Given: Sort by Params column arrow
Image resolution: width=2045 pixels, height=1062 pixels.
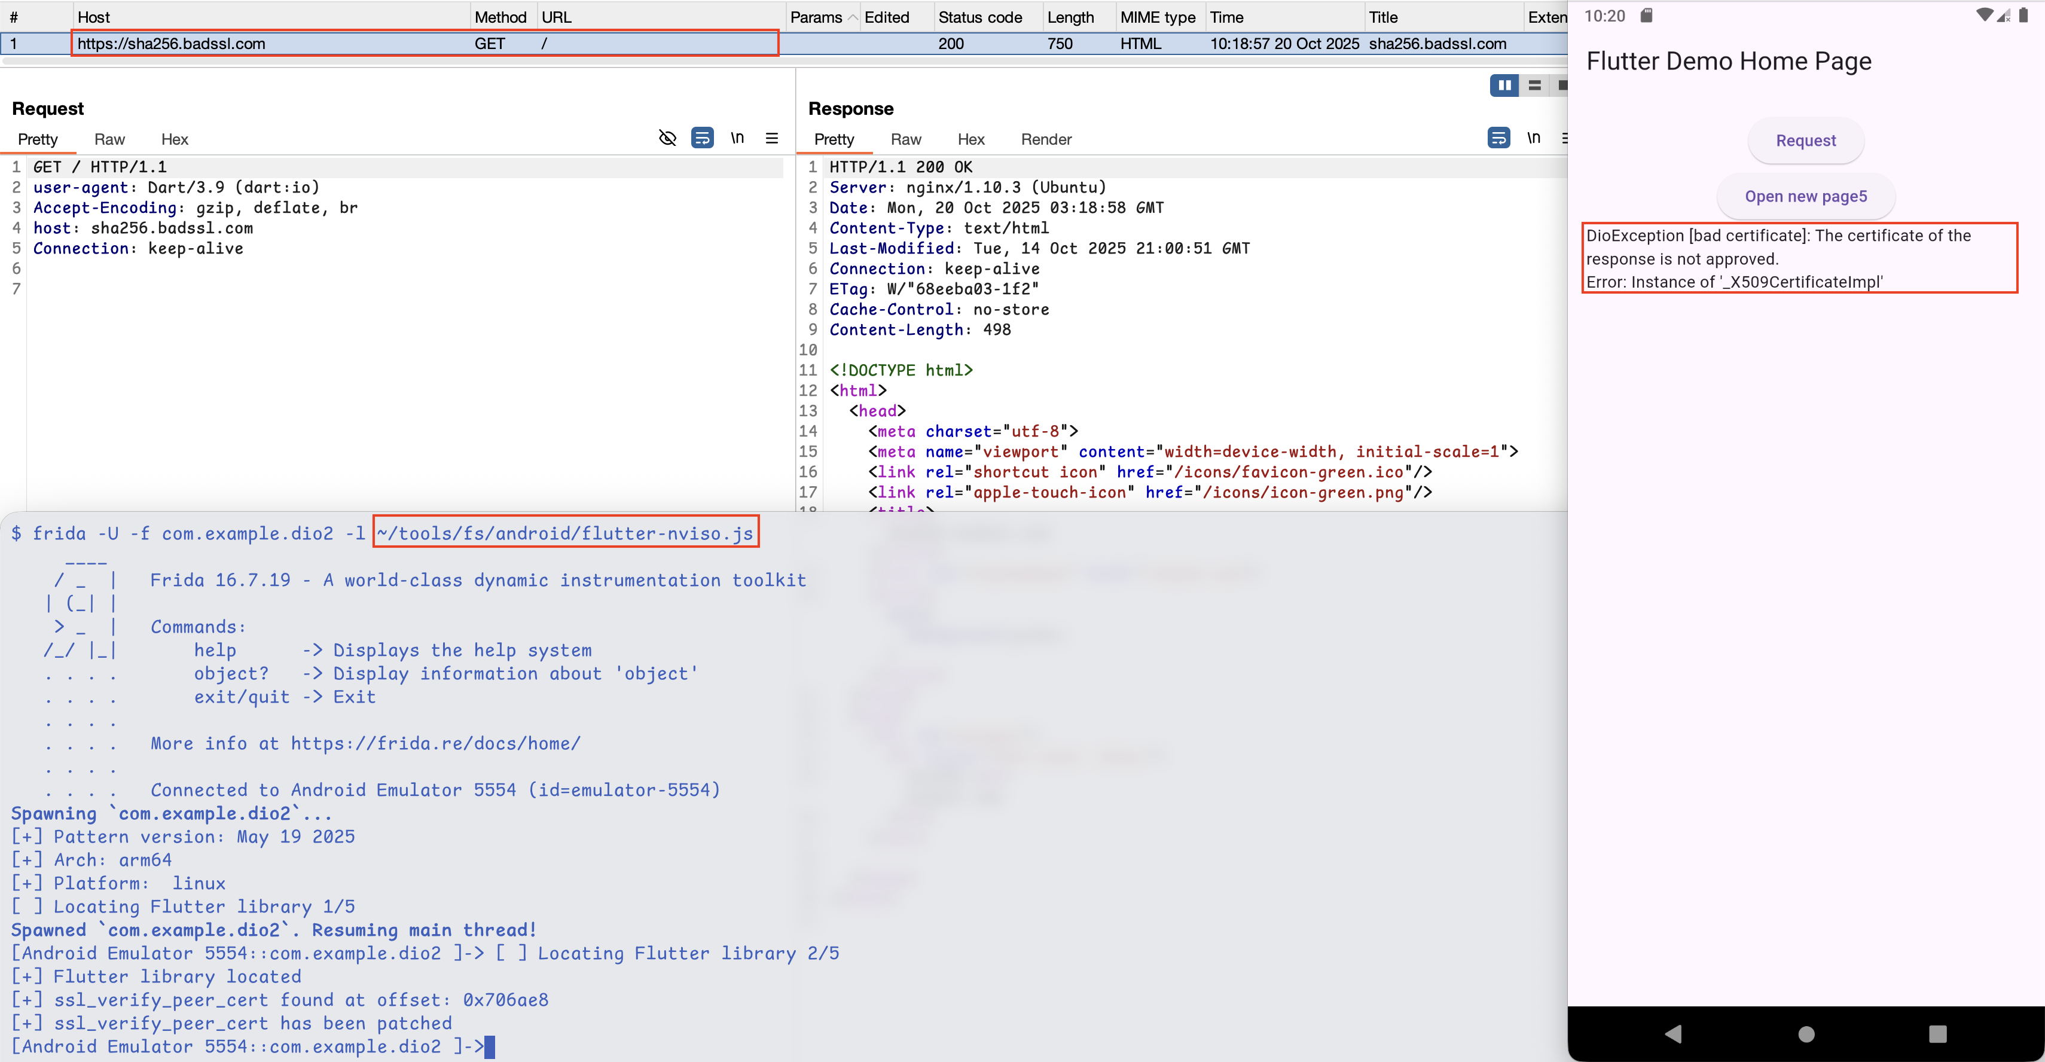Looking at the screenshot, I should (853, 17).
